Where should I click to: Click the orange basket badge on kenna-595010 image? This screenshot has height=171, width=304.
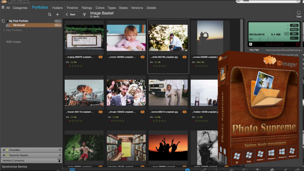click(184, 112)
